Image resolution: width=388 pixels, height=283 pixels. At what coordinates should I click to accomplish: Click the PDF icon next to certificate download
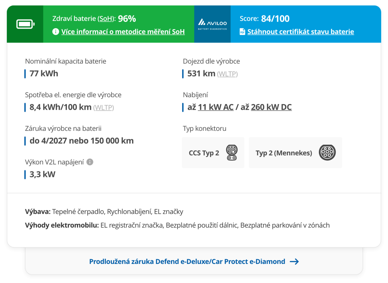242,32
